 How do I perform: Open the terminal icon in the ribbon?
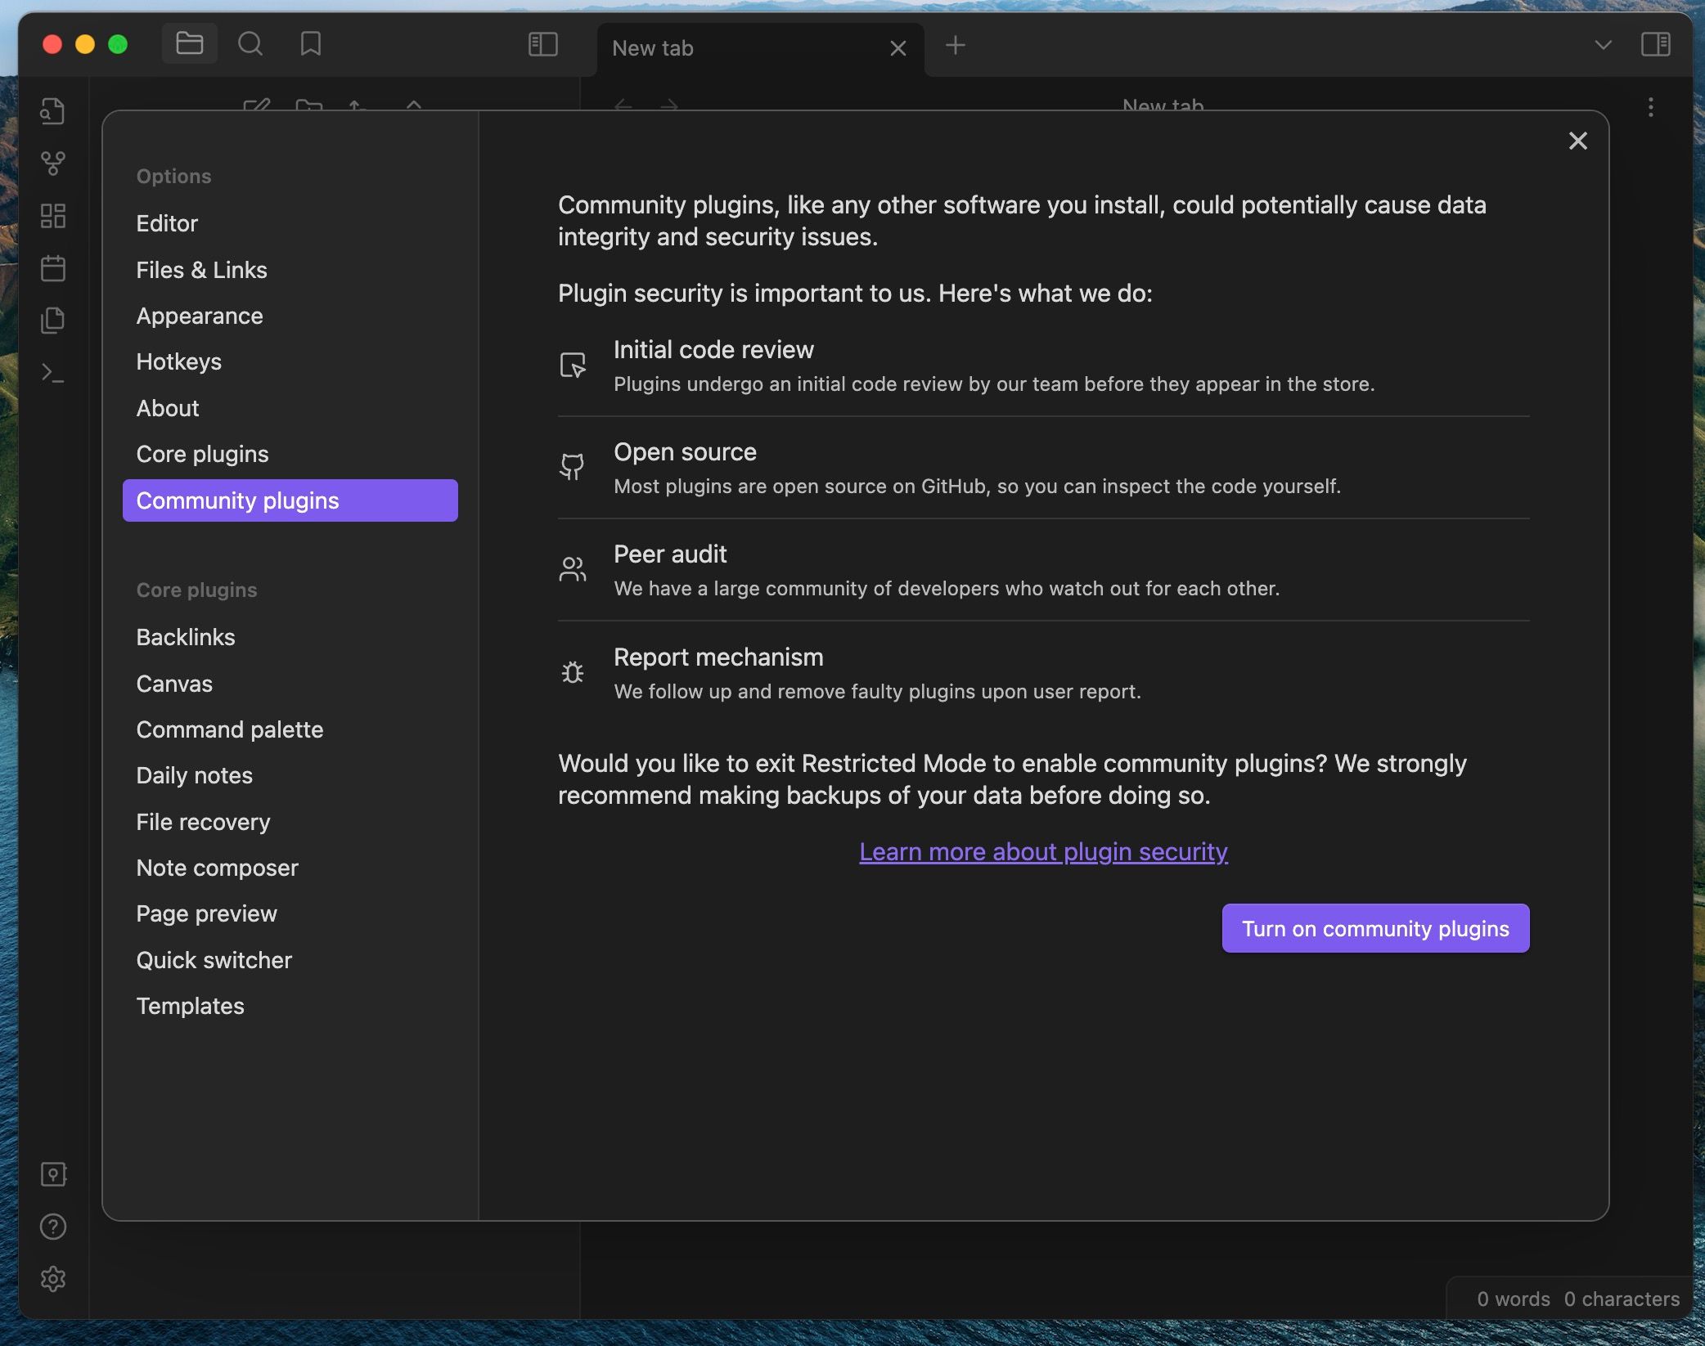click(53, 374)
